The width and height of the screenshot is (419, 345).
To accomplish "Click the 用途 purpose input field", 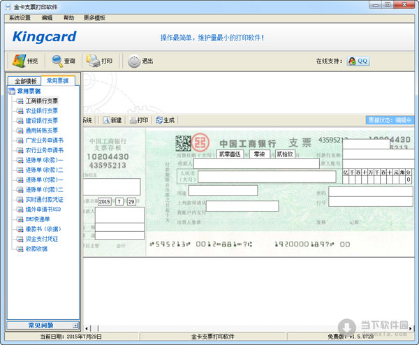I will point(223,191).
